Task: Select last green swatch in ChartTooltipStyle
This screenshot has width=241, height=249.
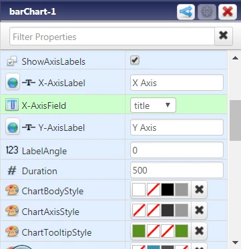Action: 182,231
